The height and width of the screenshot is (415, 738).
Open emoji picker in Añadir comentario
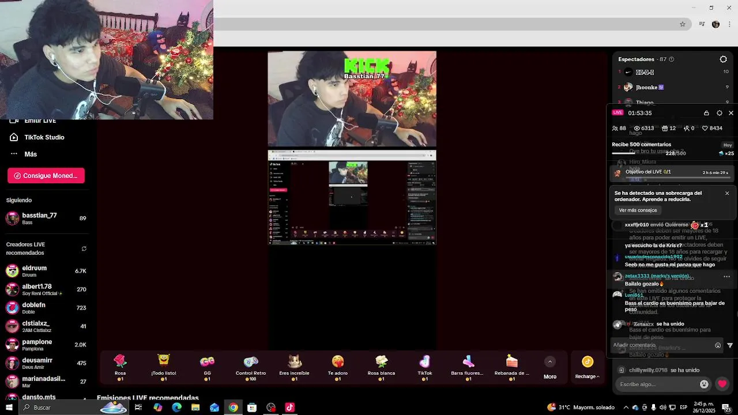[718, 346]
